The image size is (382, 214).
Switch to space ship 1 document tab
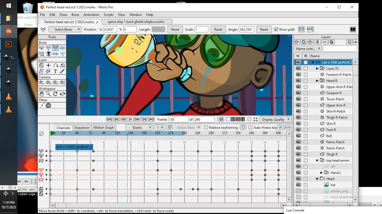137,22
